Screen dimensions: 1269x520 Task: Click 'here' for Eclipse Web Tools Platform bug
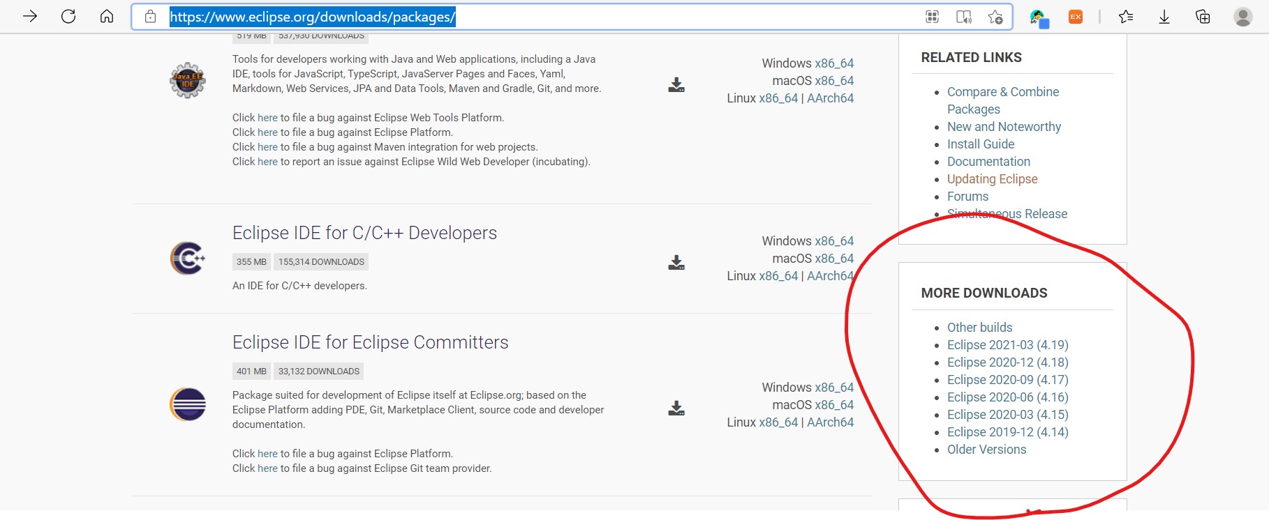click(267, 118)
